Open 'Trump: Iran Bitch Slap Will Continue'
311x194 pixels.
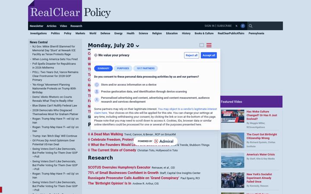(55, 136)
